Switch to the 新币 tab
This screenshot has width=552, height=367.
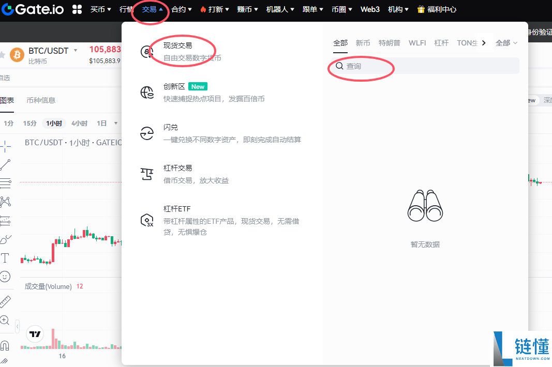363,43
